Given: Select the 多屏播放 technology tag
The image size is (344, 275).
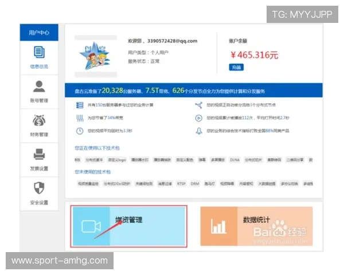Looking at the screenshot, I should point(218,160).
